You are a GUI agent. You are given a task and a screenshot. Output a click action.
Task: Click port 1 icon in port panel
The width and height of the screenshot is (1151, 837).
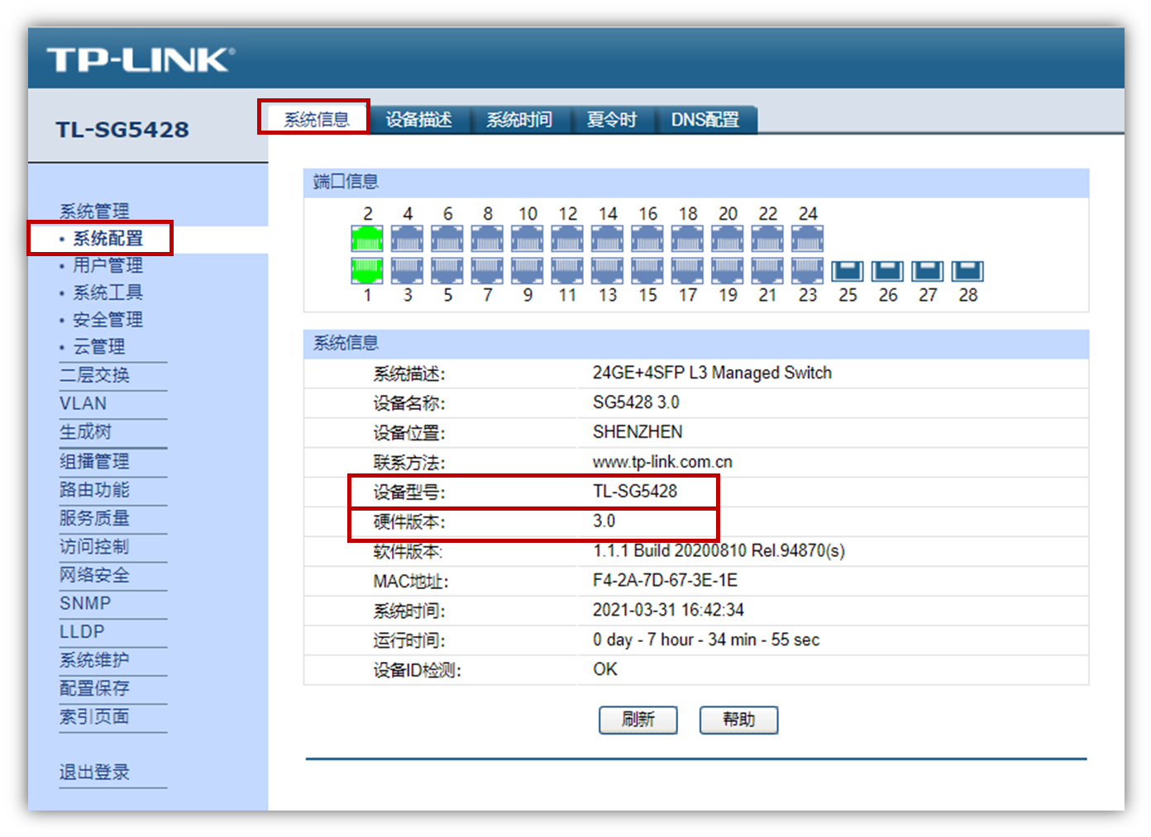pos(367,270)
